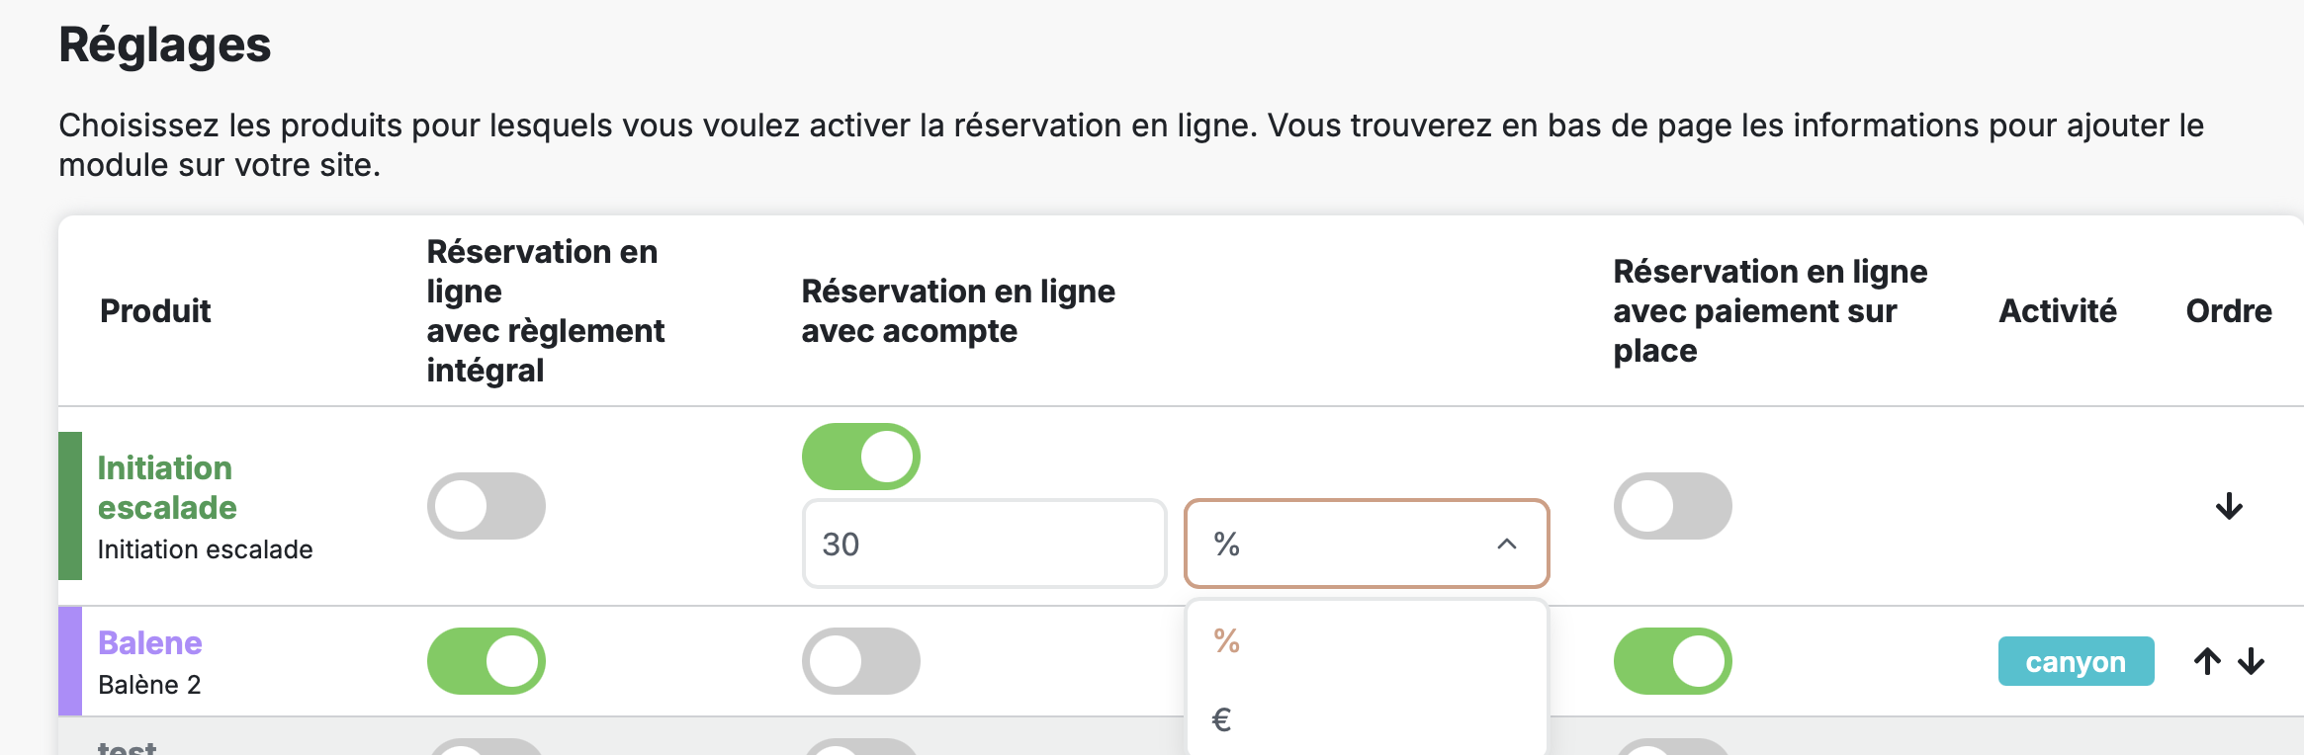Click the up arrow to move Balene higher

(x=2207, y=660)
